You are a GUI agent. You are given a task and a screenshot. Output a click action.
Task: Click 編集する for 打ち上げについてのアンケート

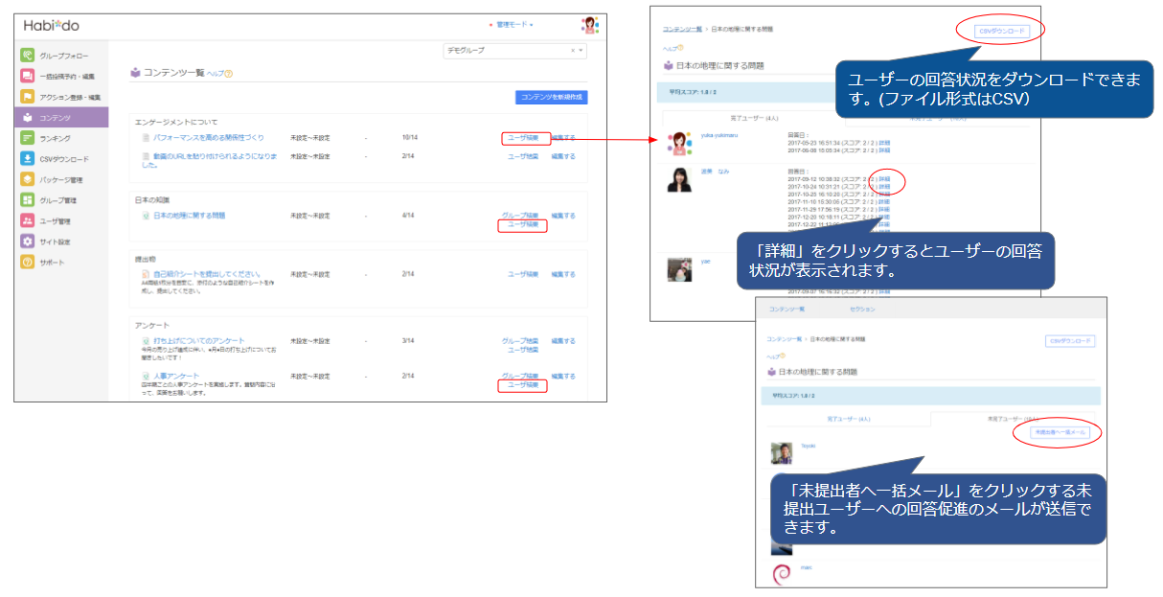click(x=563, y=341)
